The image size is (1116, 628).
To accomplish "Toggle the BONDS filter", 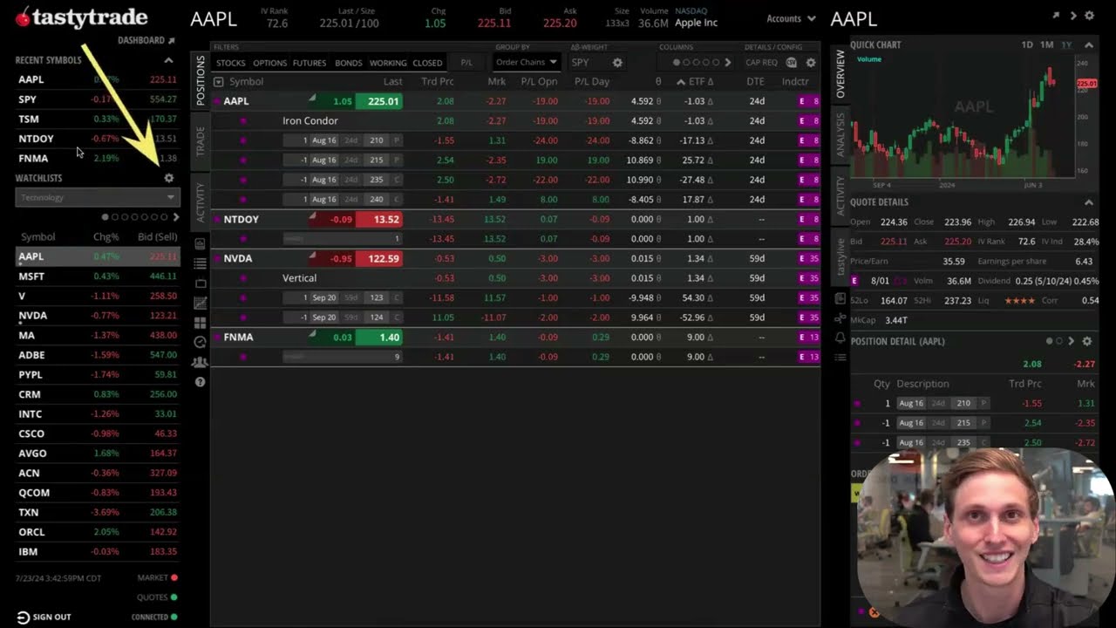I will (349, 63).
